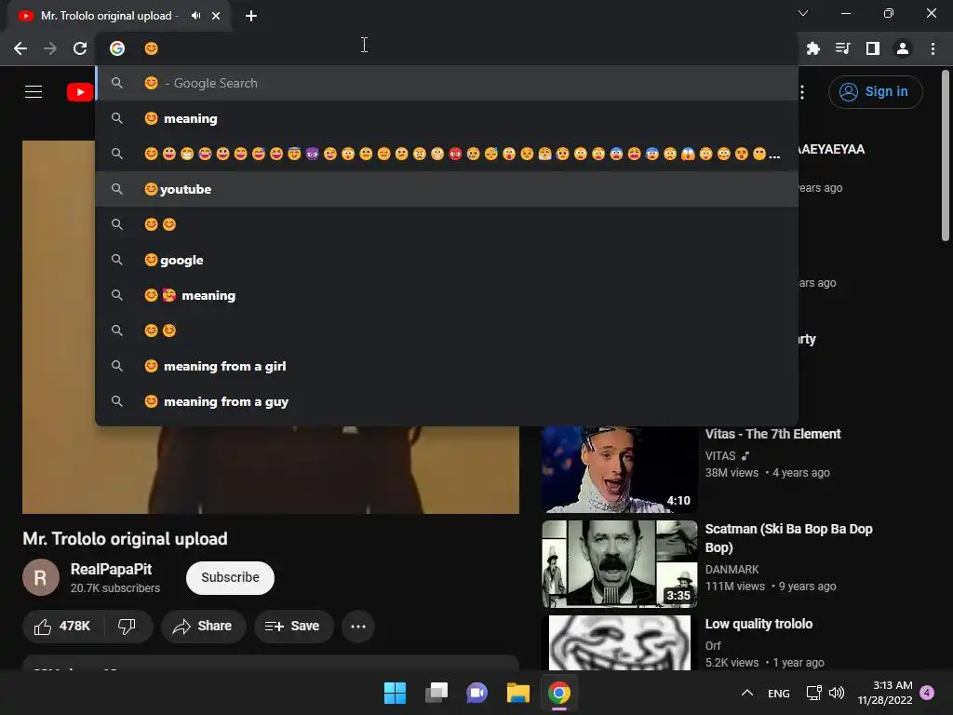
Task: Open the 'Vitas - The 7th Element' title
Action: [772, 434]
